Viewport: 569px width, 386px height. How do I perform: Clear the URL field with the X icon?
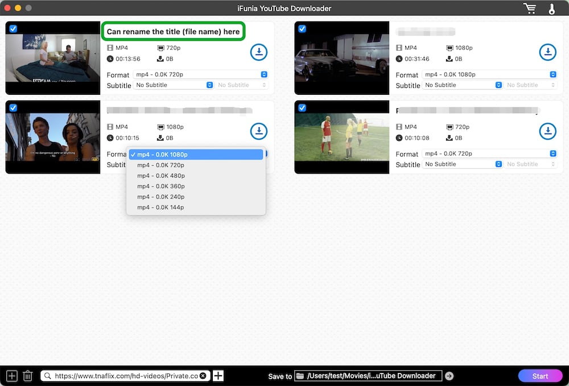[203, 376]
